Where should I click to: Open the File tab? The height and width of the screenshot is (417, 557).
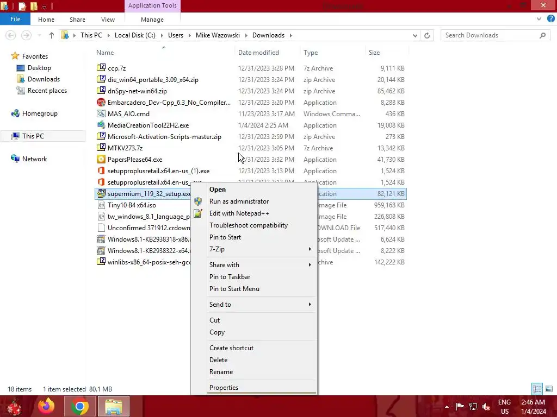click(15, 19)
